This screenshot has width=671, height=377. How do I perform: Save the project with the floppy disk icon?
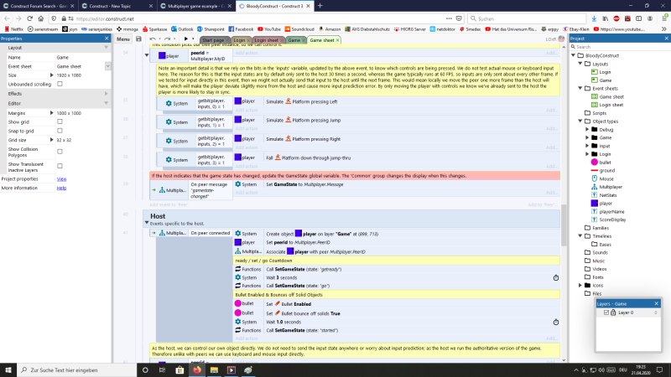[138, 39]
